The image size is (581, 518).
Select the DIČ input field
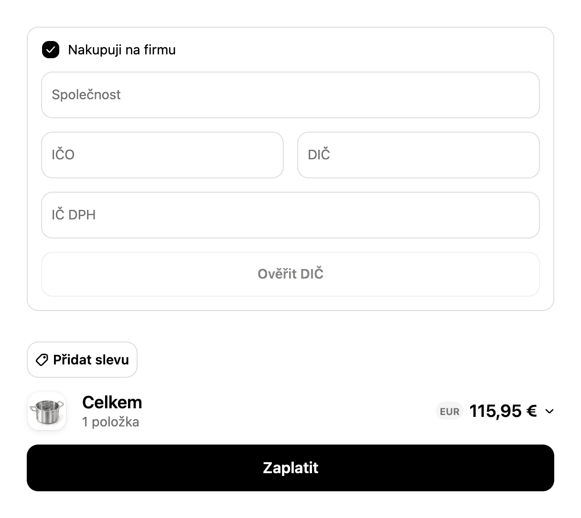click(x=419, y=155)
